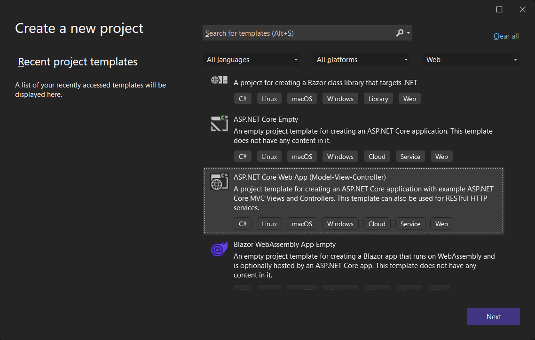Click the ASP.NET Core Web App (MVC) icon

219,182
